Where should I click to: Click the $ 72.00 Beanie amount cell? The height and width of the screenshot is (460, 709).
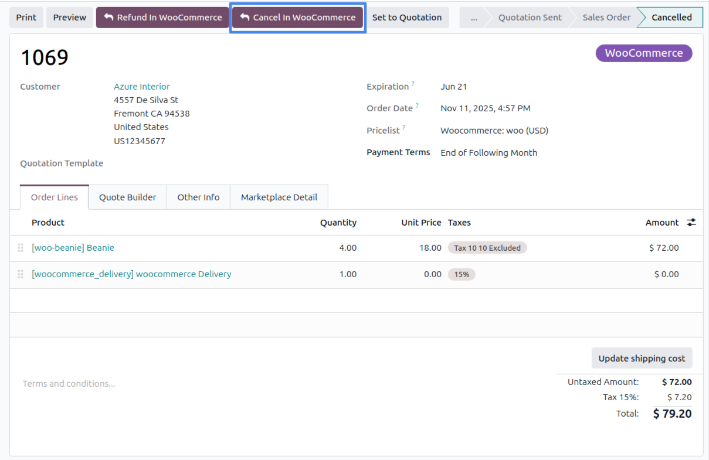point(664,248)
